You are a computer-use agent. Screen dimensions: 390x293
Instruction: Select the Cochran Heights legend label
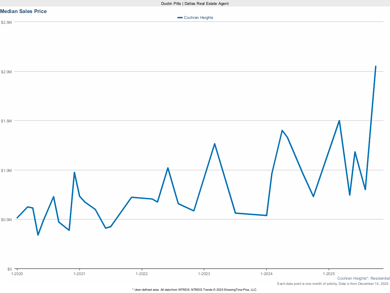(x=198, y=17)
